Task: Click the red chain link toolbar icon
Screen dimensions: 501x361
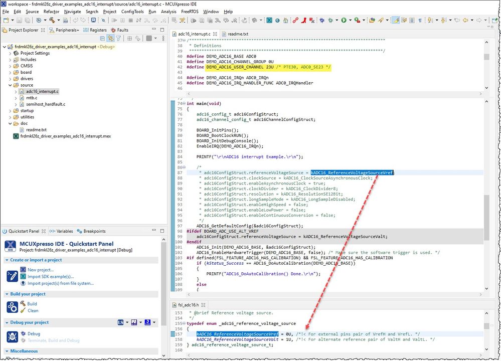Action: pyautogui.click(x=295, y=20)
